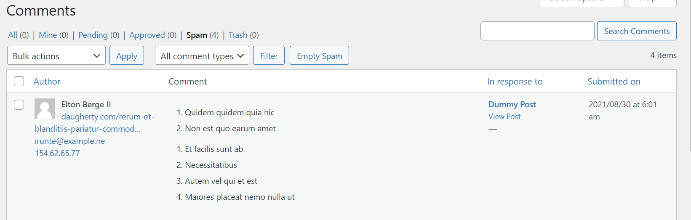Click the Search Comments button
Screen dimensions: 691x220
click(x=637, y=31)
